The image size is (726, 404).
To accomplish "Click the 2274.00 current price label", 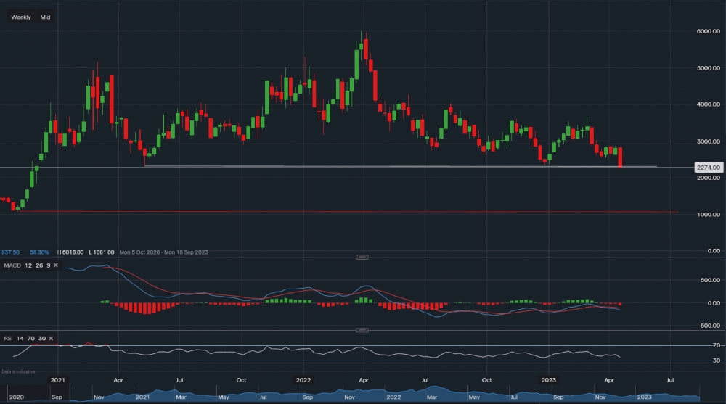I will click(708, 168).
